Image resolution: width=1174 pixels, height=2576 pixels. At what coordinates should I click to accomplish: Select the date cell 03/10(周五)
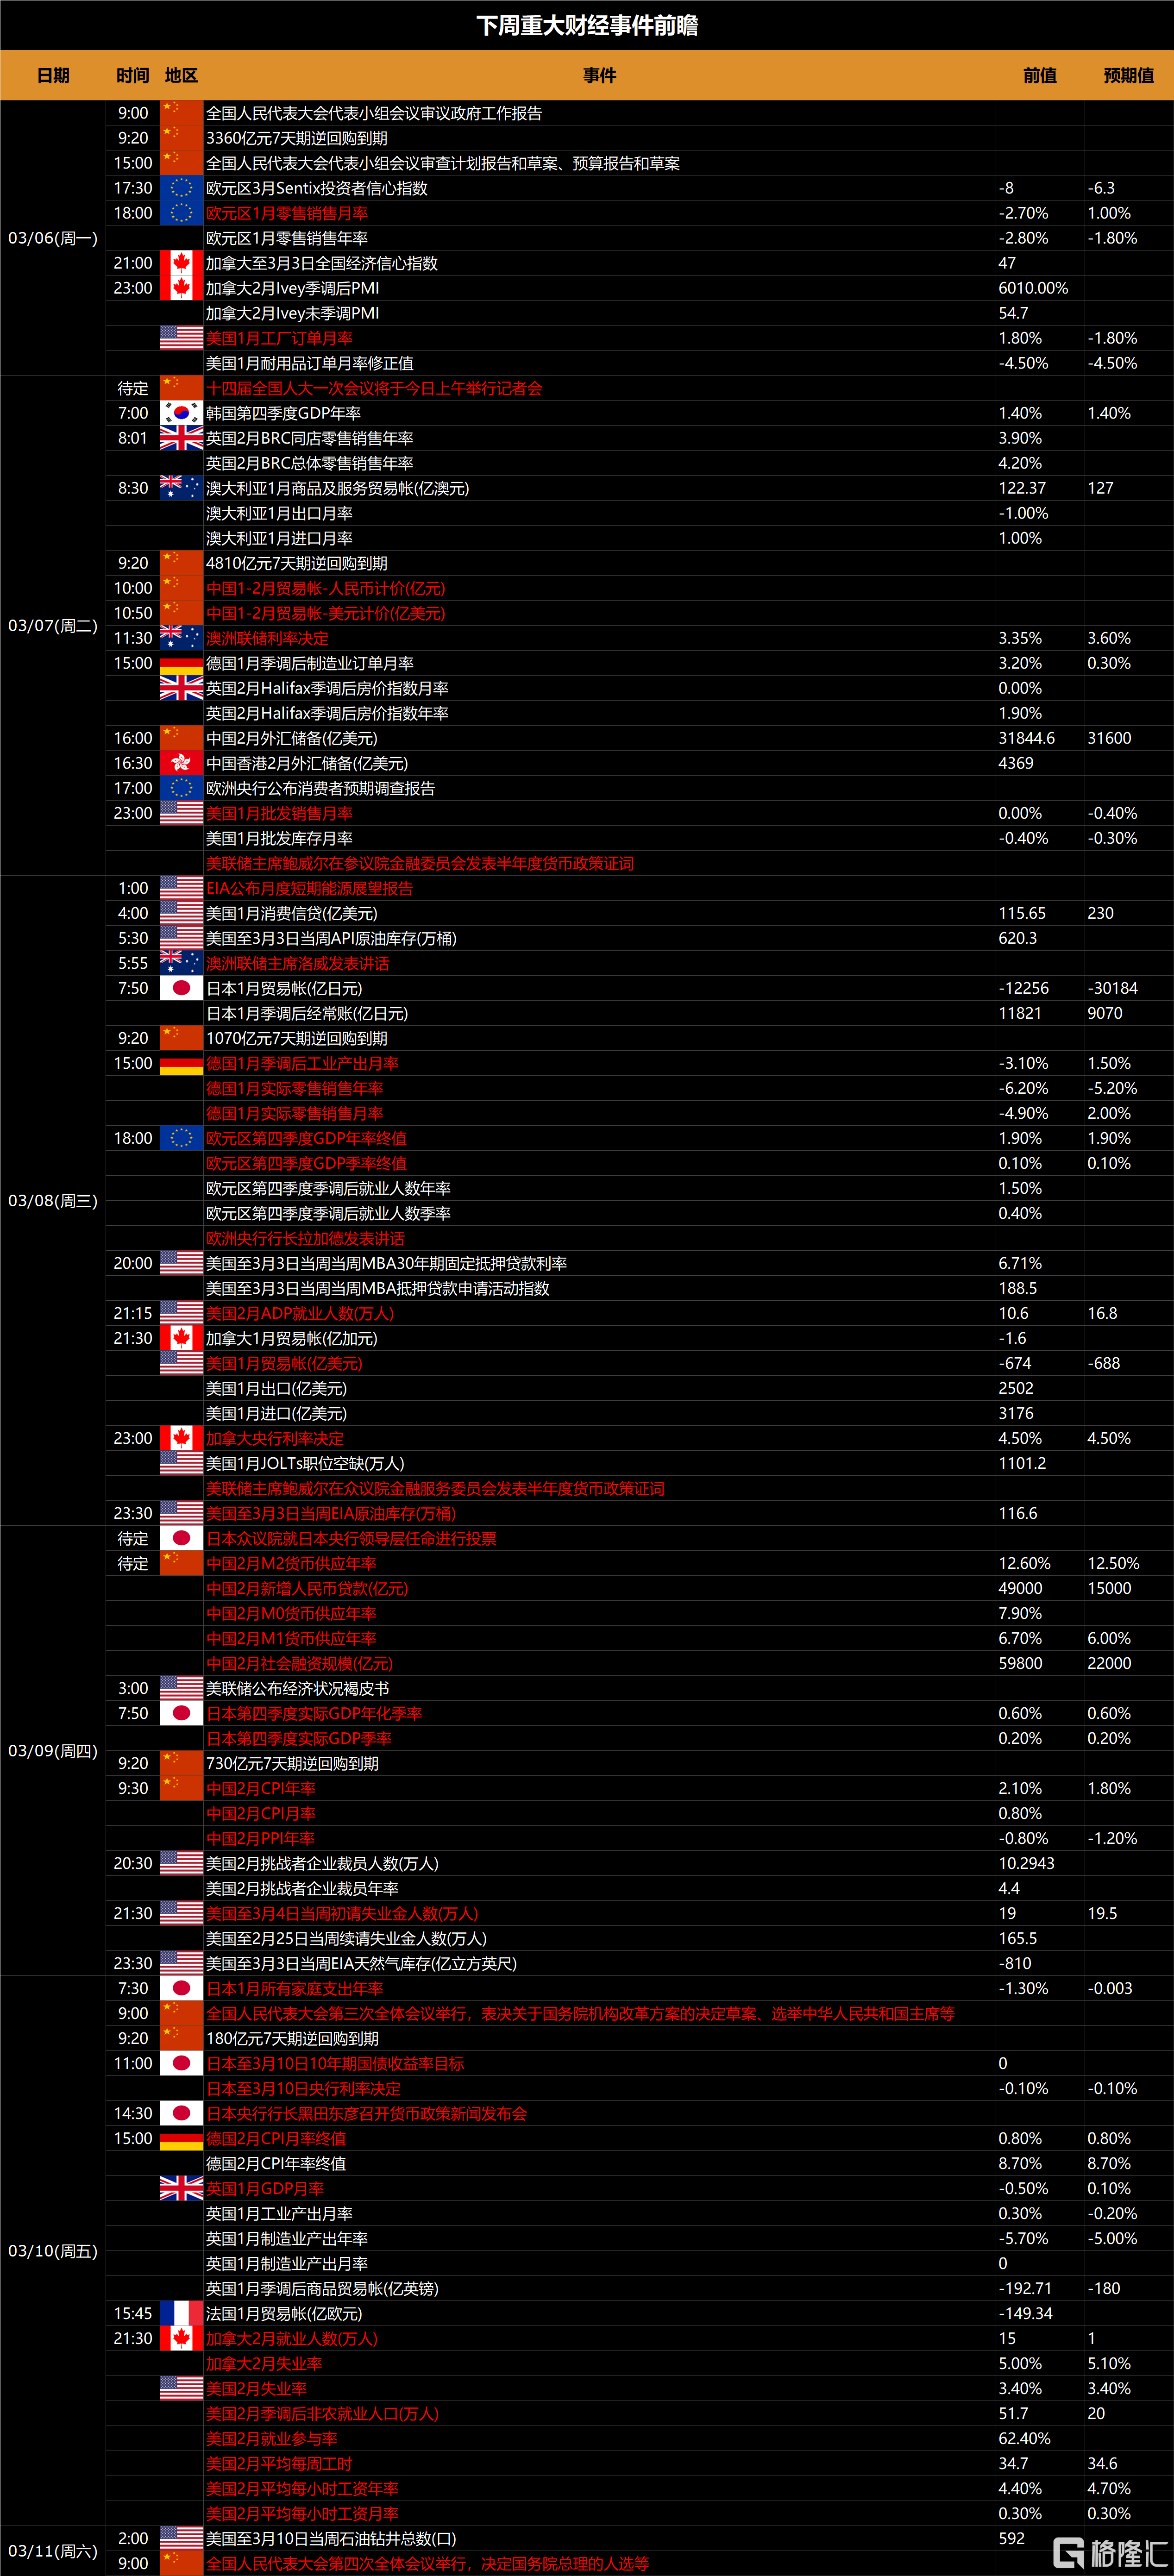click(53, 2251)
